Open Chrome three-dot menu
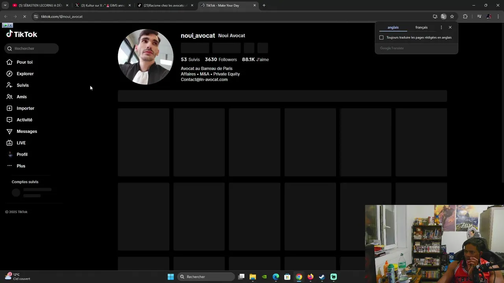This screenshot has width=504, height=283. (x=498, y=17)
